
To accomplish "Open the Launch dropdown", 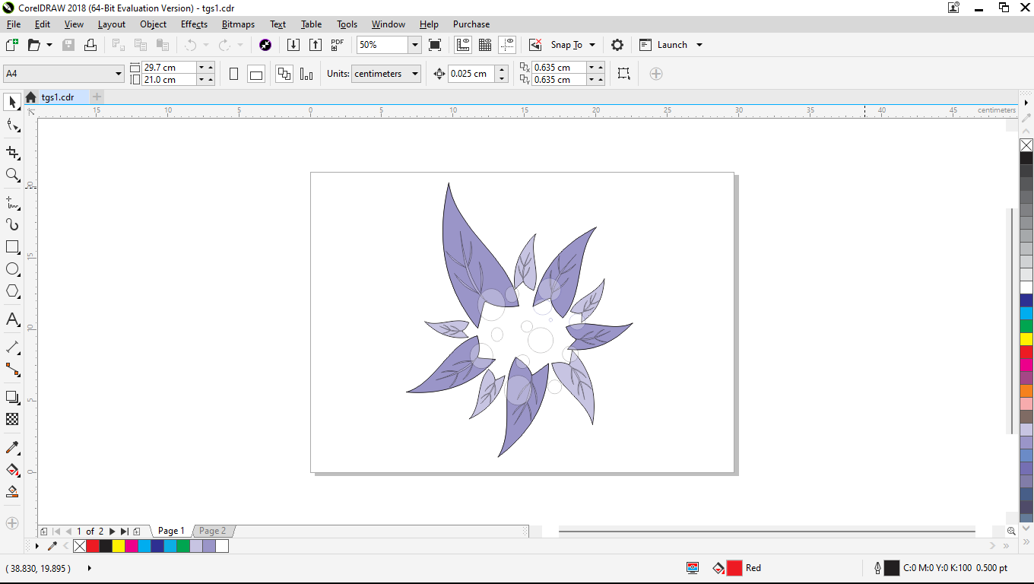I will 699,45.
